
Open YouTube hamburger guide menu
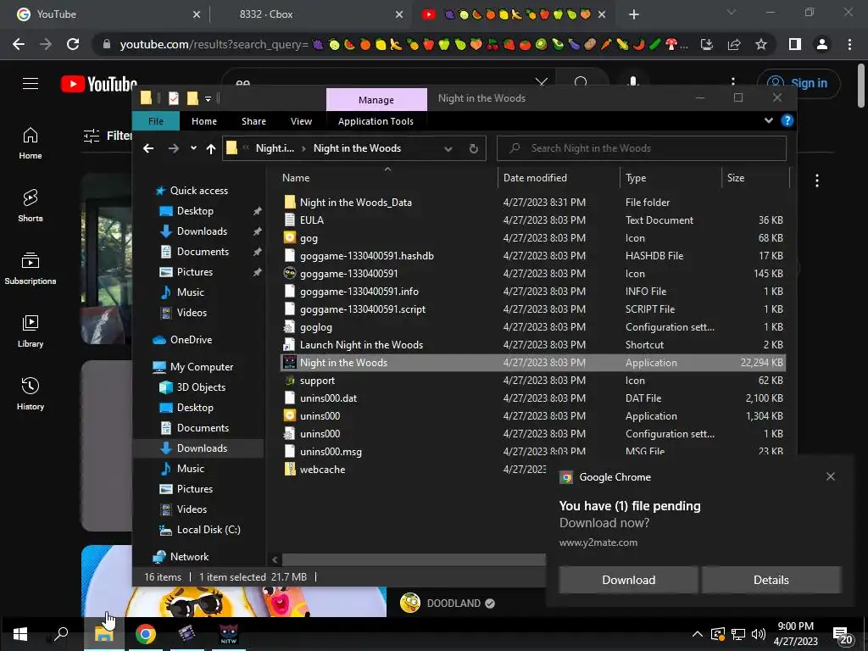click(x=31, y=84)
